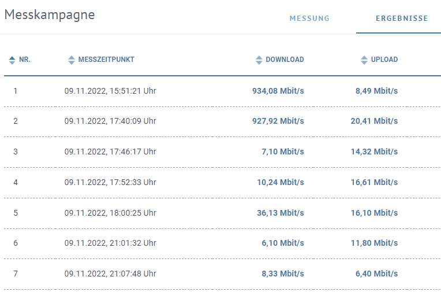The height and width of the screenshot is (299, 441).
Task: Sort by the Messzeitpunkt column header text
Action: tap(106, 60)
